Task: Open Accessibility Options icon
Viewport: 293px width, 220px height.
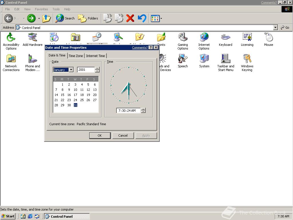Action: [11, 41]
